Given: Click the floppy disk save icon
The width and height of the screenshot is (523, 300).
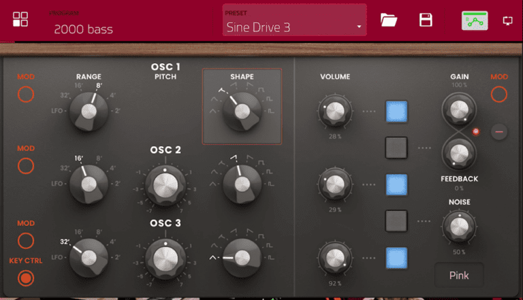Looking at the screenshot, I should tap(426, 20).
